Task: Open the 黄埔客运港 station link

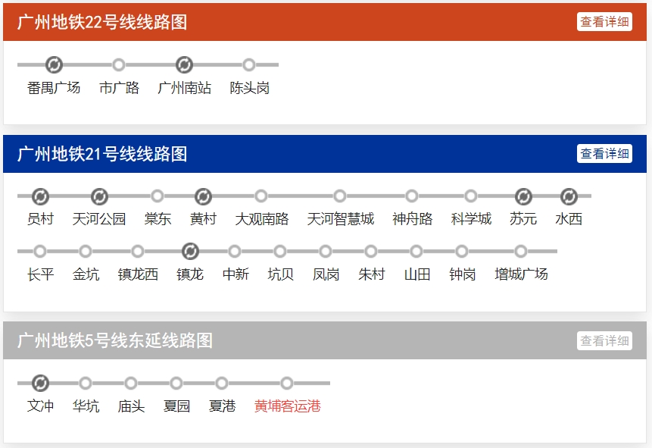Action: coord(287,406)
